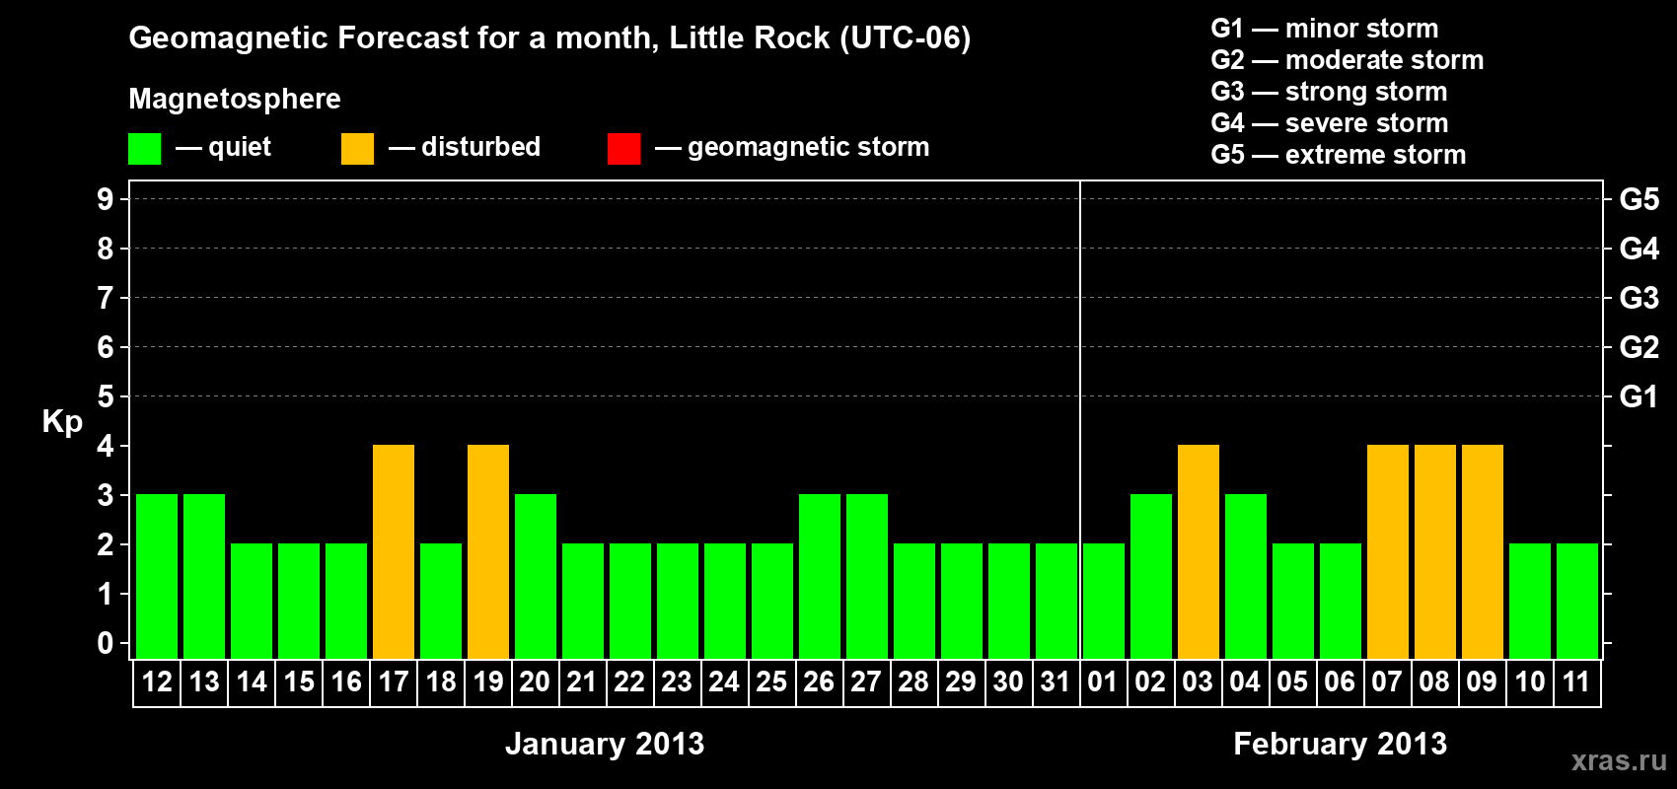1677x789 pixels.
Task: Click the 'G3 — strong storm' legend line
Action: (x=1329, y=92)
